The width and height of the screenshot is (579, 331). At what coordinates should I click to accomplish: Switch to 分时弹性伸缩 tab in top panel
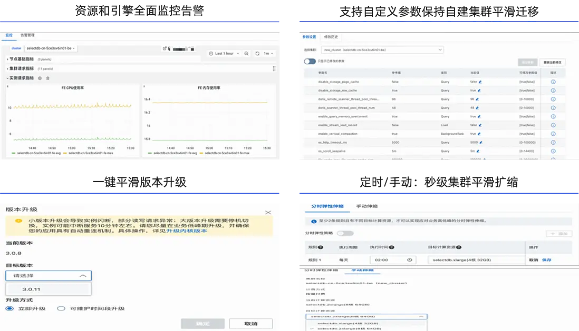(x=327, y=206)
